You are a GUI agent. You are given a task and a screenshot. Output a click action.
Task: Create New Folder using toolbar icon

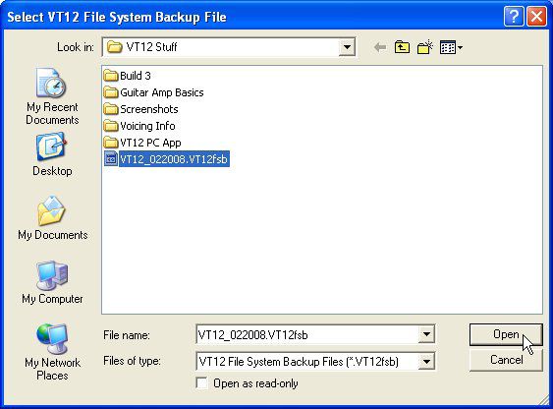pyautogui.click(x=425, y=47)
